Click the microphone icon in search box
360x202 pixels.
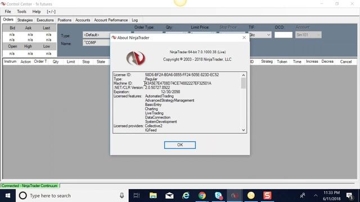click(x=121, y=195)
